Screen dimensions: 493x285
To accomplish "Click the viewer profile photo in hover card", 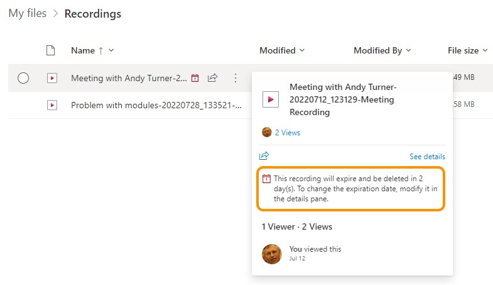I will coord(272,254).
